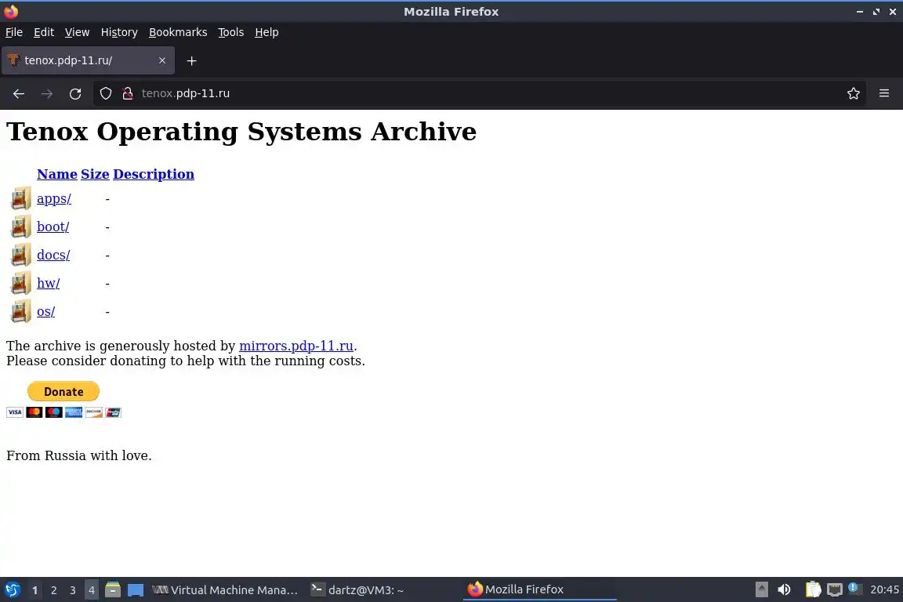Viewport: 903px width, 602px height.
Task: Switch to workspace 2
Action: 53,590
